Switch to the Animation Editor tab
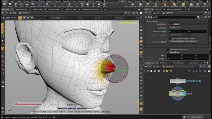 pyautogui.click(x=21, y=10)
